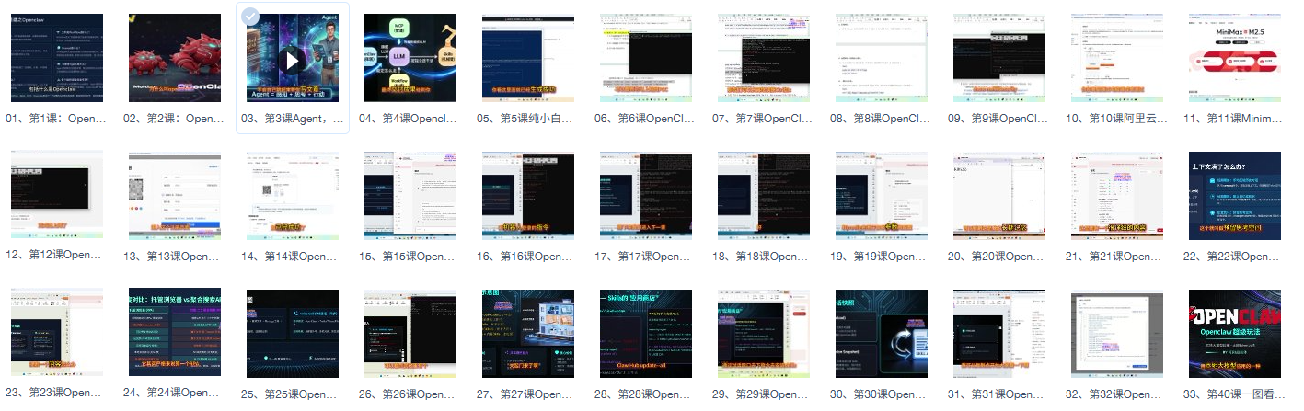Click file name "06、第6课OpenCl..."
This screenshot has height=411, width=1304.
(646, 119)
